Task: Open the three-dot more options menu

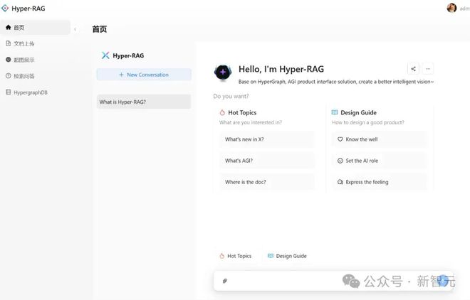Action: pyautogui.click(x=428, y=69)
